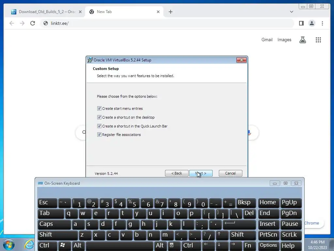The height and width of the screenshot is (251, 334).
Task: Open the Chrome profile icon
Action: pyautogui.click(x=312, y=23)
